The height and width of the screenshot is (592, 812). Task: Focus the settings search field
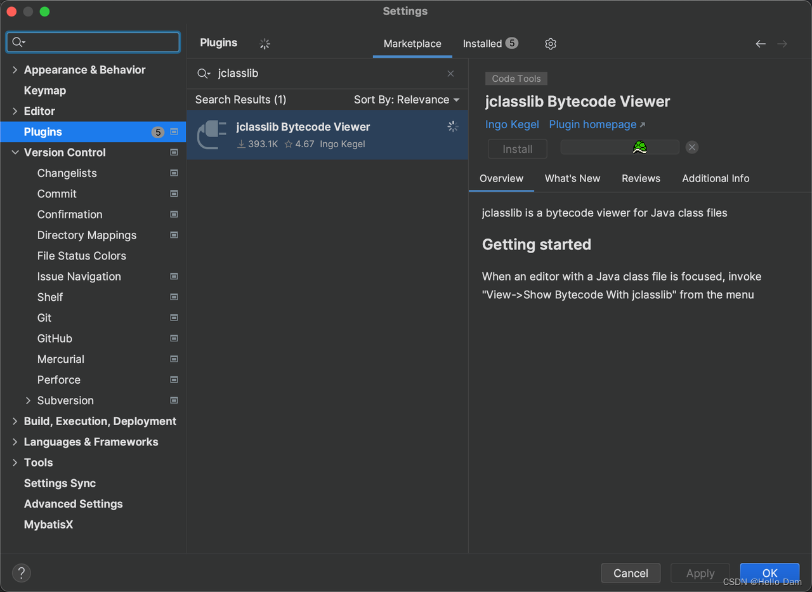pyautogui.click(x=93, y=43)
